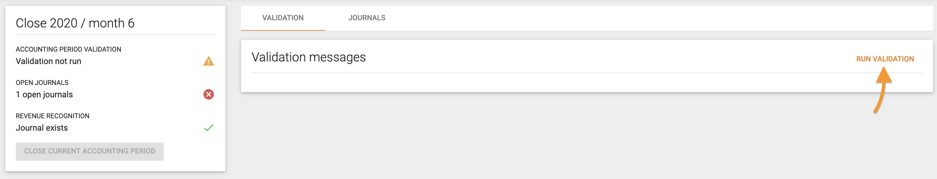Click Close Current Accounting Period button
This screenshot has width=937, height=179.
click(89, 152)
